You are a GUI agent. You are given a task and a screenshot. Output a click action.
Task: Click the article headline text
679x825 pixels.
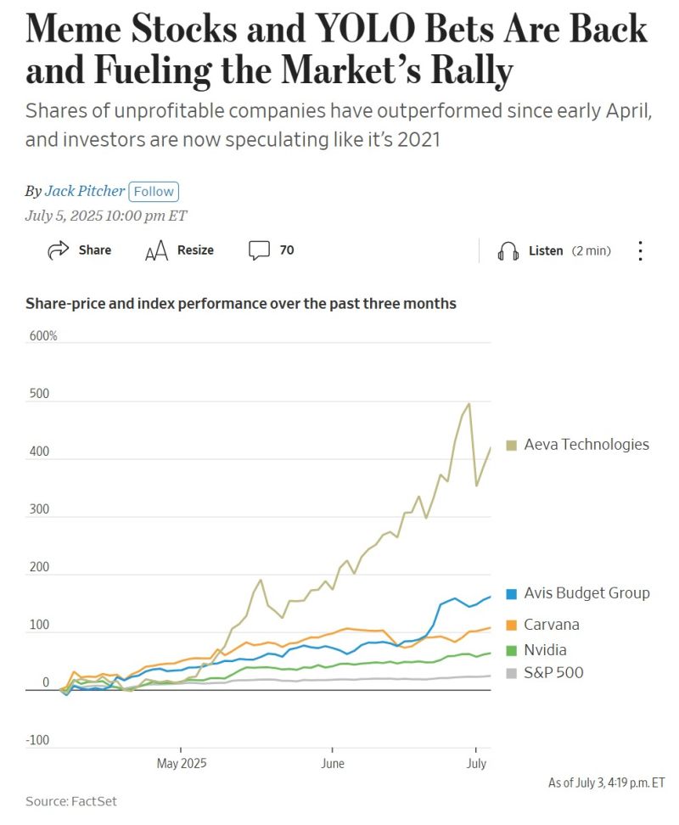coord(336,51)
